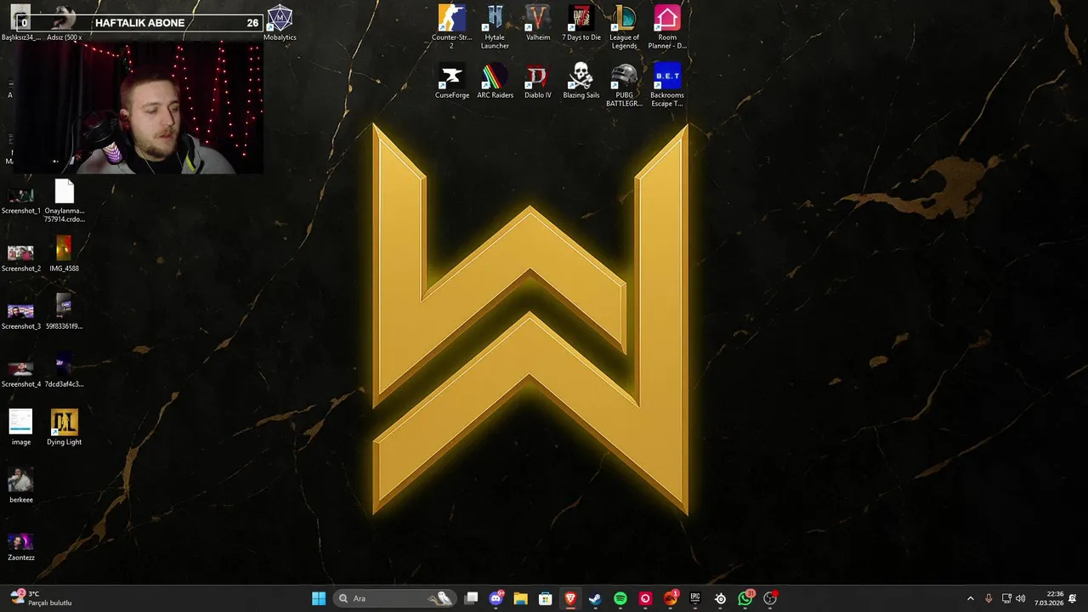
Task: Expand the hidden system tray icons
Action: (x=971, y=598)
